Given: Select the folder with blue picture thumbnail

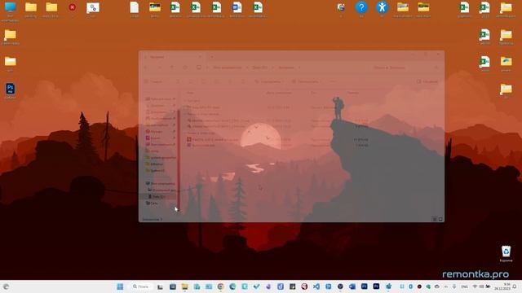Looking at the screenshot, I should point(506,62).
